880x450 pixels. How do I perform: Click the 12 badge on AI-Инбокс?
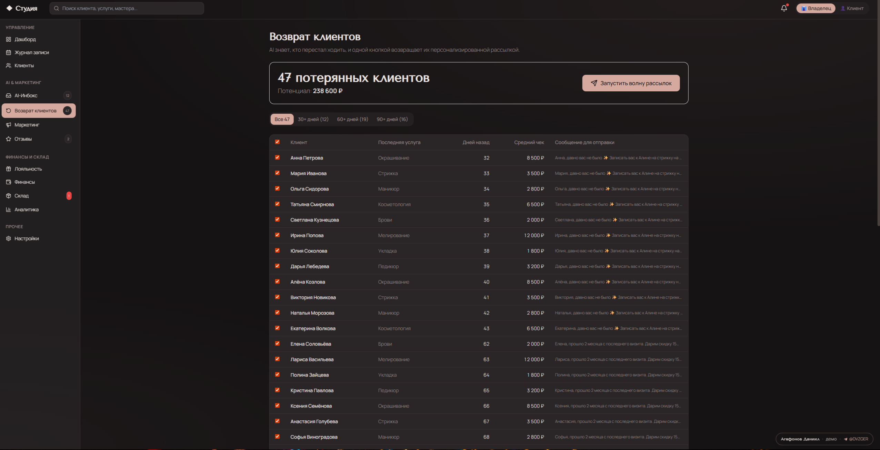pos(68,95)
